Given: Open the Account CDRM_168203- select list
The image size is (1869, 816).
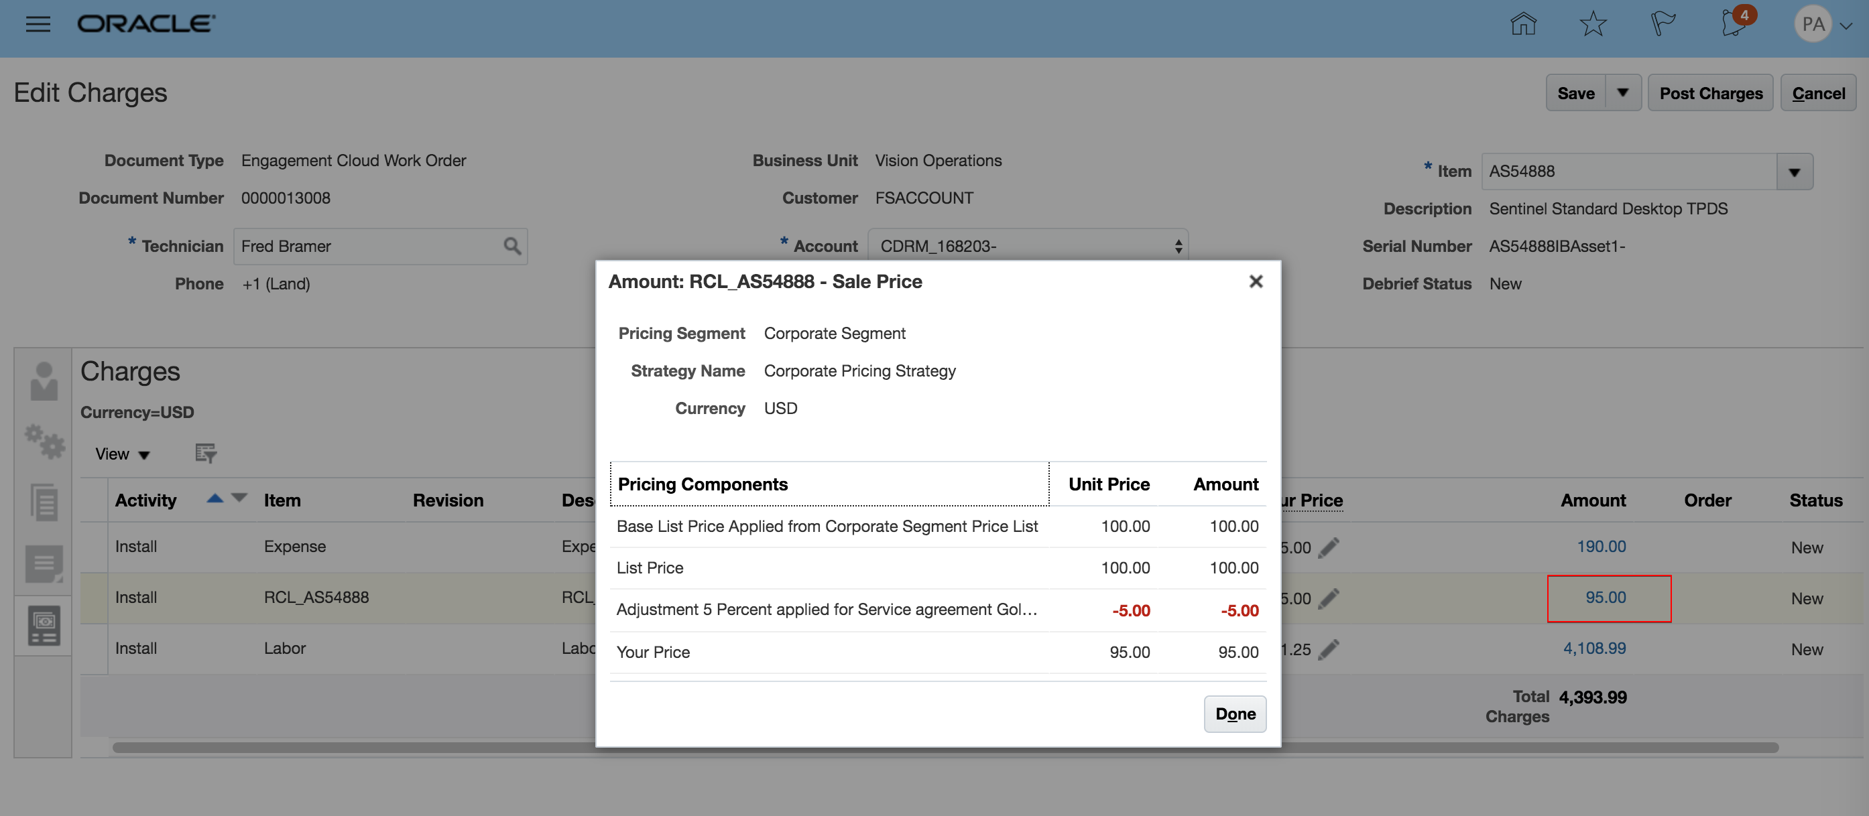Looking at the screenshot, I should click(x=1028, y=247).
